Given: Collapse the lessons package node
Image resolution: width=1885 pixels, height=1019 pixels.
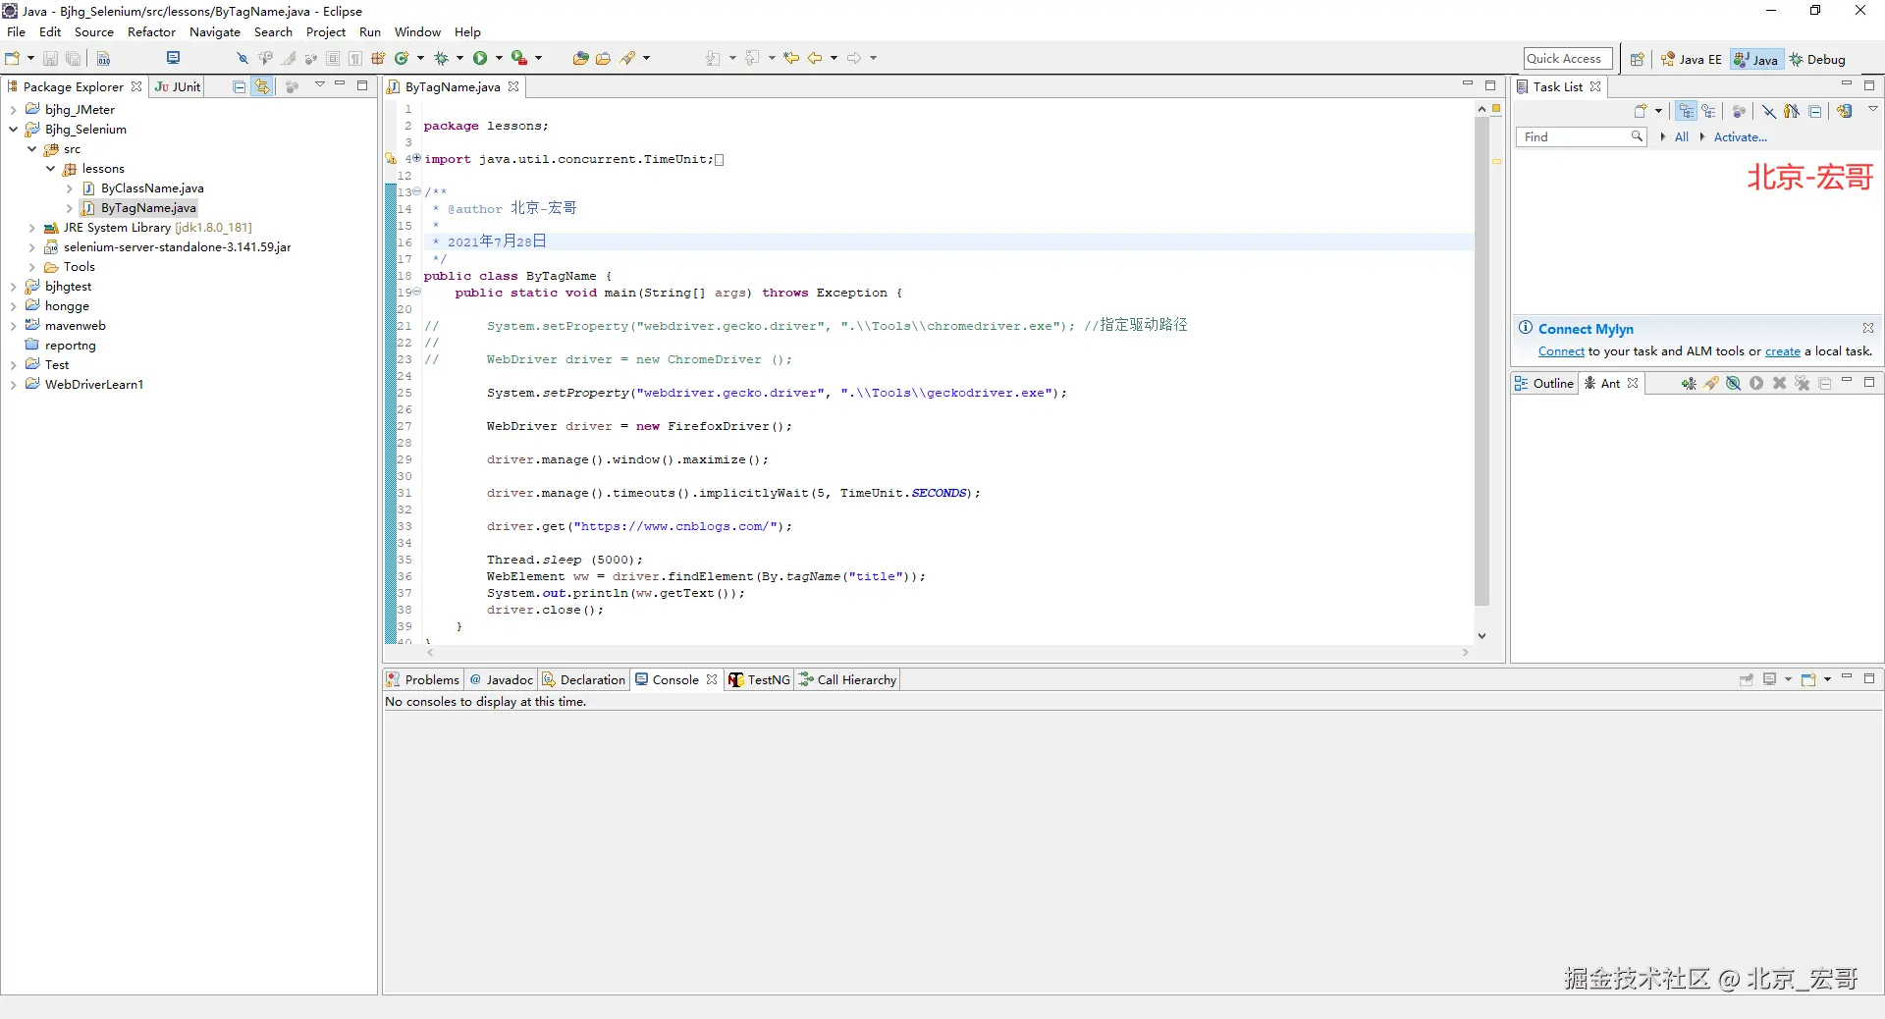Looking at the screenshot, I should [51, 169].
